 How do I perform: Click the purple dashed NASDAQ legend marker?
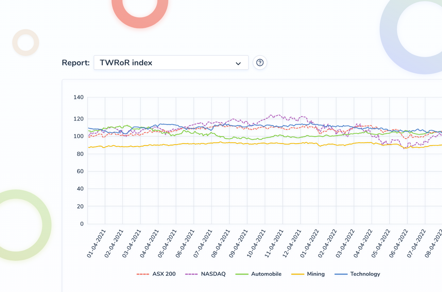[192, 274]
